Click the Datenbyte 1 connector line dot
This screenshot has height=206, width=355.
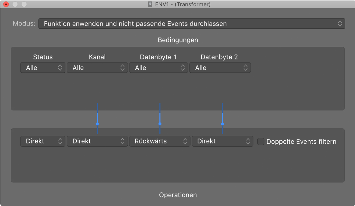(160, 124)
